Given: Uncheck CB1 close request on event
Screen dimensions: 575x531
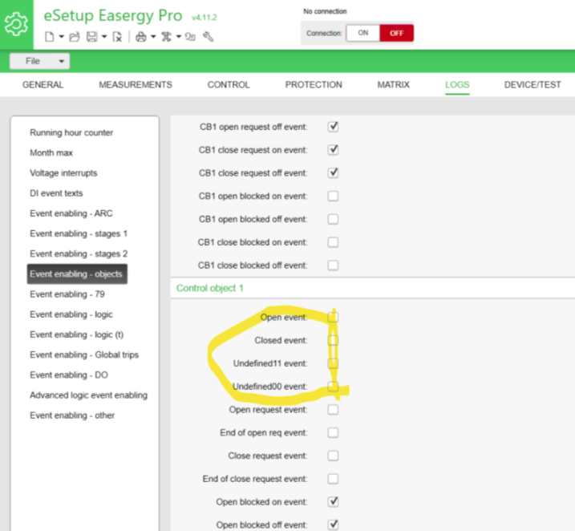Looking at the screenshot, I should (333, 150).
